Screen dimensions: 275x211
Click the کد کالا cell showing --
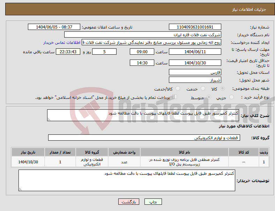point(244,162)
